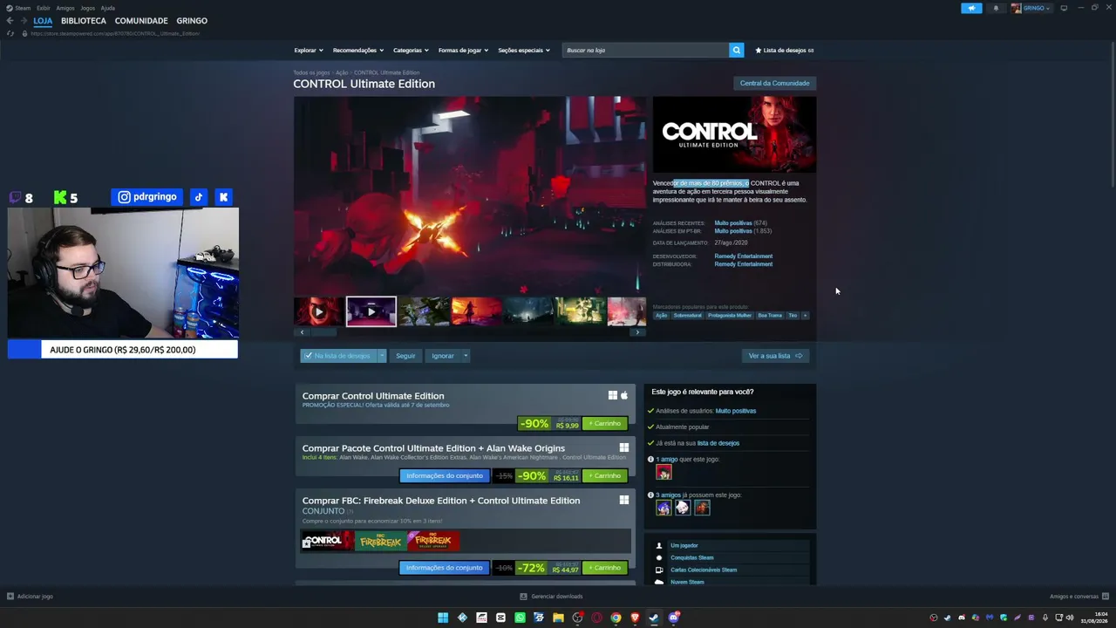Open Windows Start menu
The width and height of the screenshot is (1116, 628).
443,618
